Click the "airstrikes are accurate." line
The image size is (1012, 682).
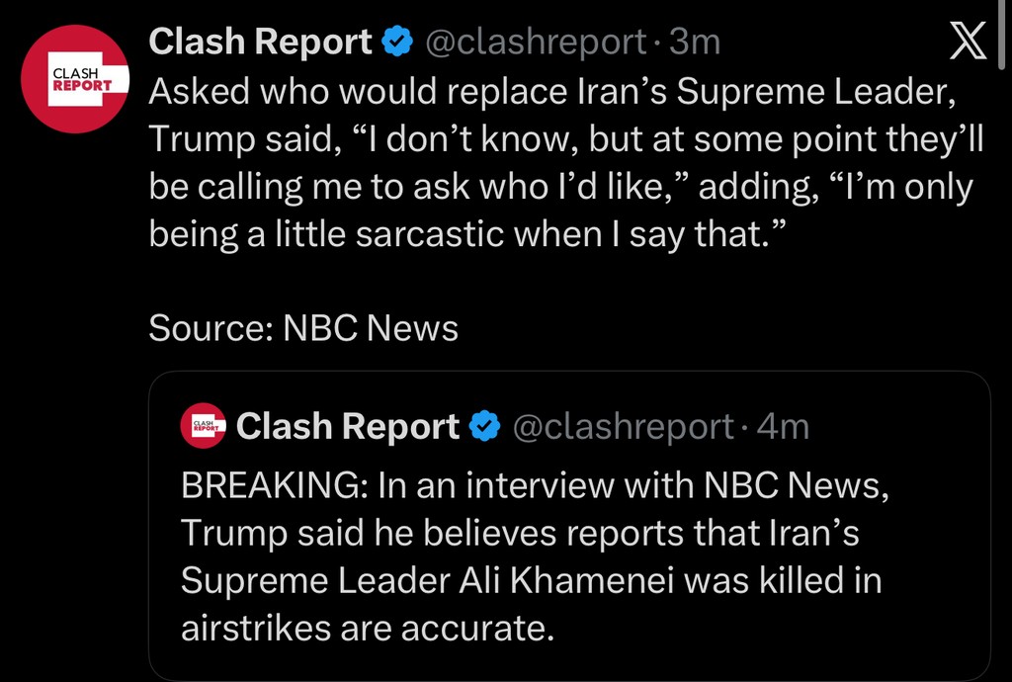pos(367,629)
